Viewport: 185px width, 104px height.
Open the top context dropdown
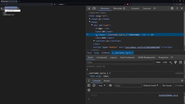(x=102, y=86)
